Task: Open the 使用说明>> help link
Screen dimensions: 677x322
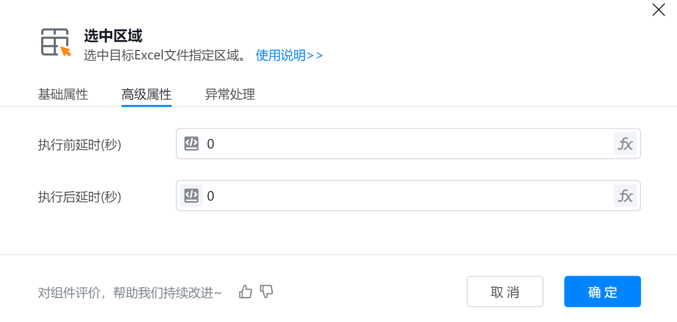Action: click(x=289, y=55)
